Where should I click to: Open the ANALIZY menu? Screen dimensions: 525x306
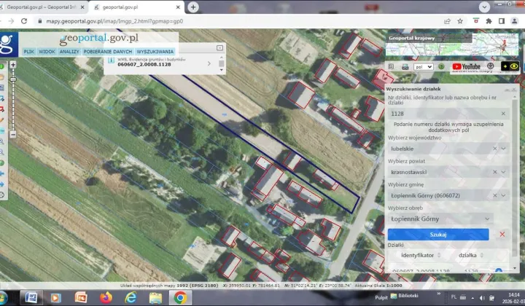(x=69, y=52)
